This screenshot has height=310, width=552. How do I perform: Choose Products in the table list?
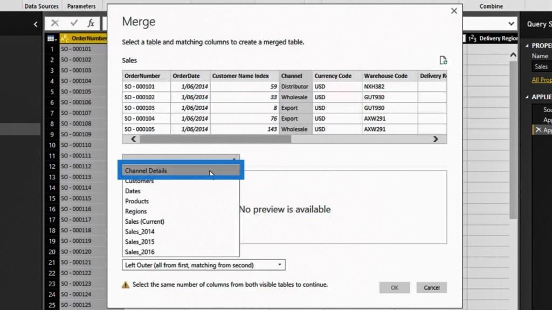point(181,201)
